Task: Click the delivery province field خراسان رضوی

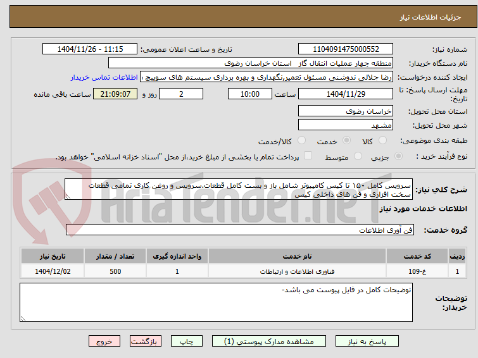Action: pos(346,111)
